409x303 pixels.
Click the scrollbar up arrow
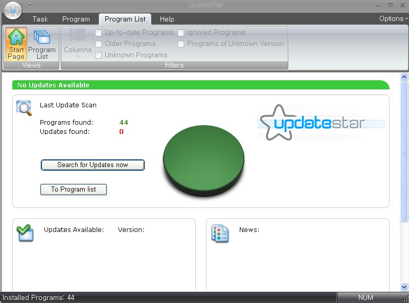tap(404, 77)
